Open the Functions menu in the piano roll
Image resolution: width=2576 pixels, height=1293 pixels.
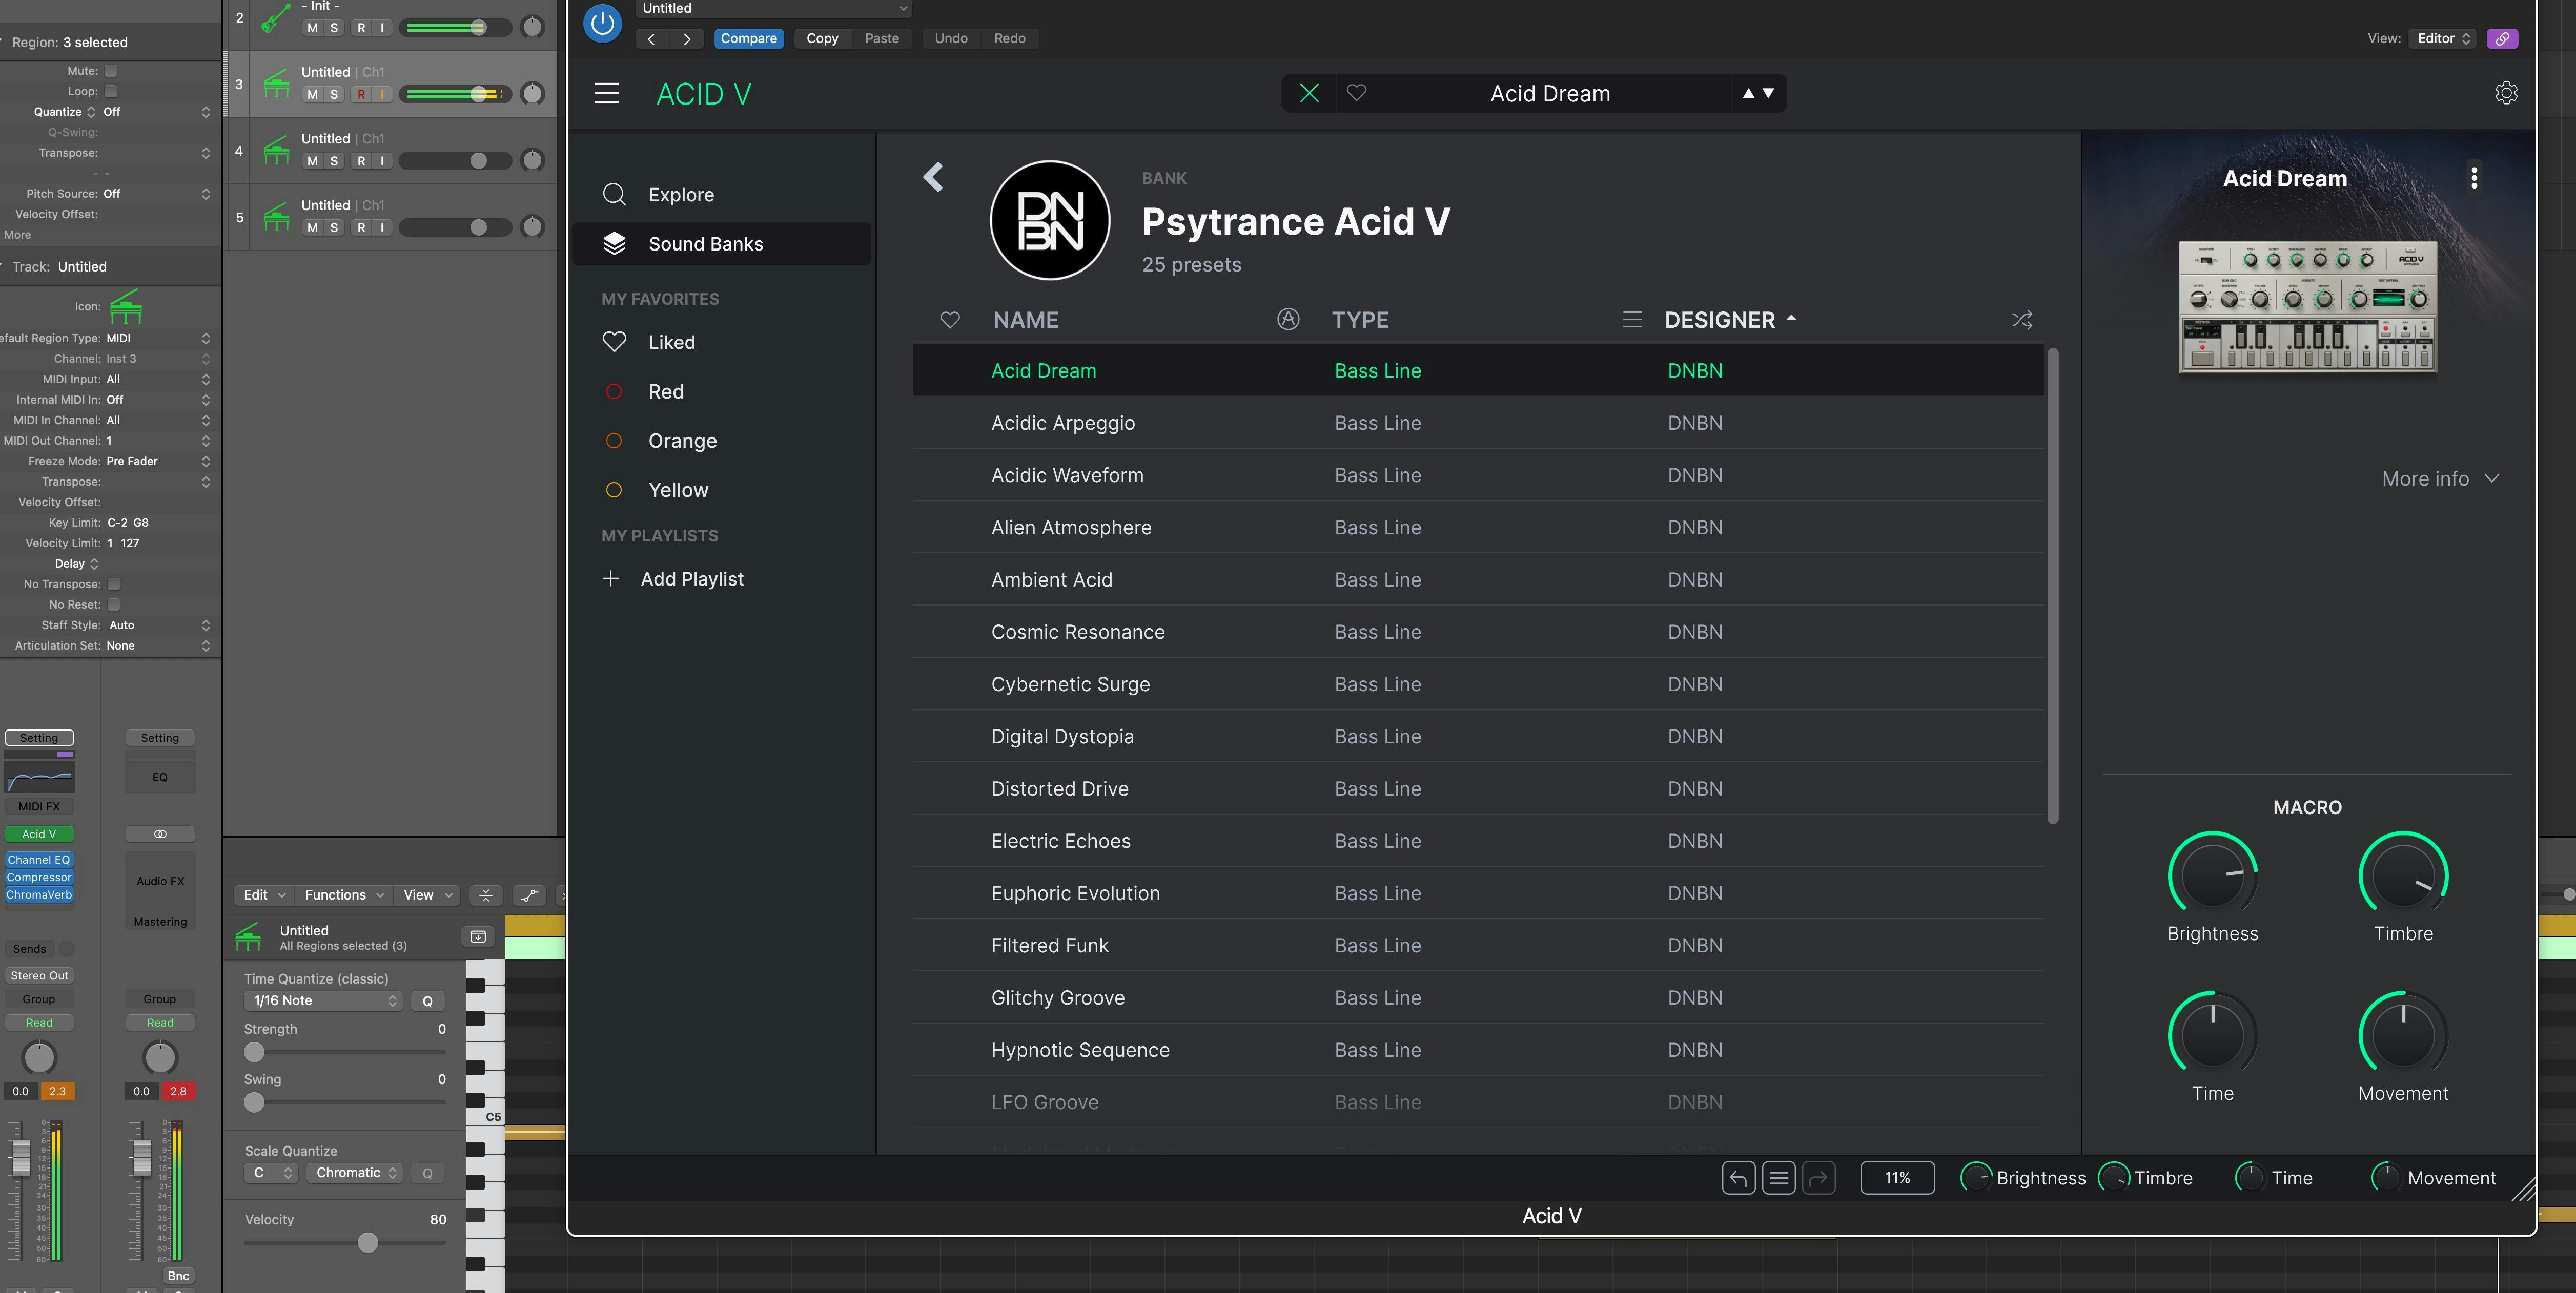pos(344,894)
